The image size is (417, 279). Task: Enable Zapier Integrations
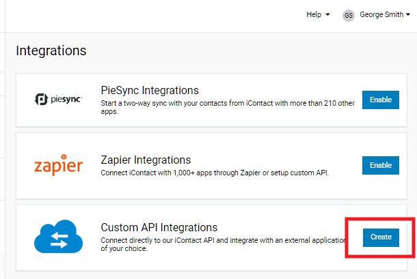(381, 165)
